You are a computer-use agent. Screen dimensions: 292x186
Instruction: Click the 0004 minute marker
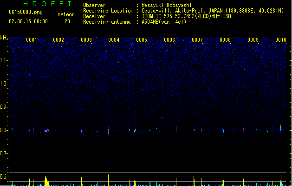coord(114,40)
